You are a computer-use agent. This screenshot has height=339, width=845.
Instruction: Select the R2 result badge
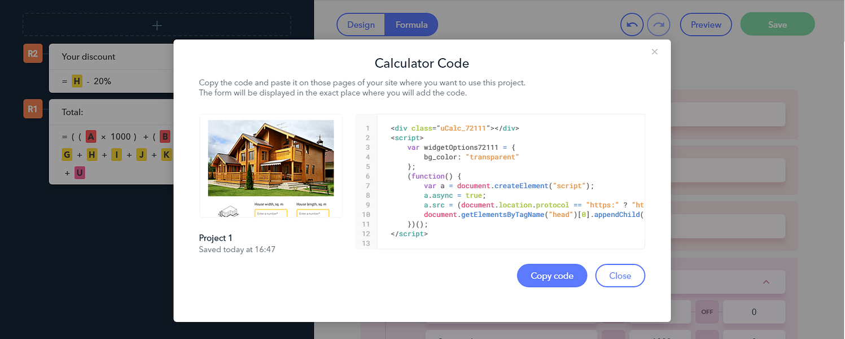(32, 54)
